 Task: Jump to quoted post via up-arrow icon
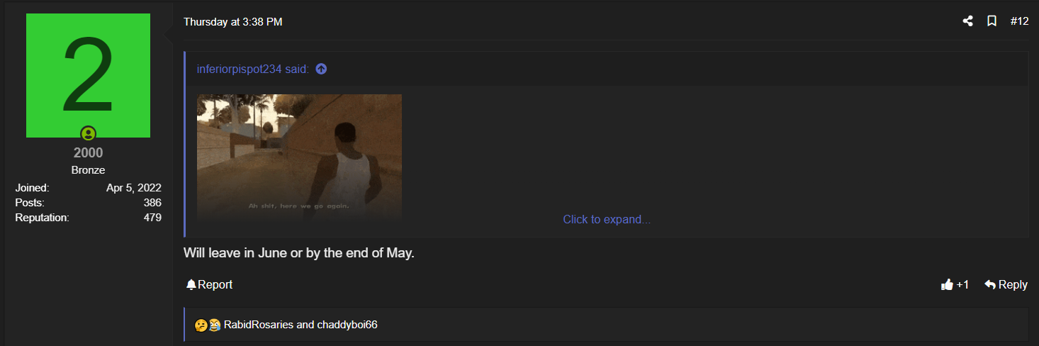[321, 69]
